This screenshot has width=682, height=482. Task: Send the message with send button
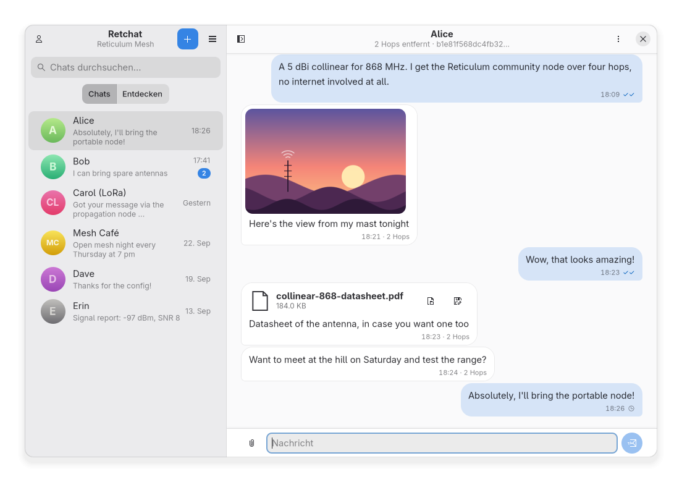(x=631, y=443)
